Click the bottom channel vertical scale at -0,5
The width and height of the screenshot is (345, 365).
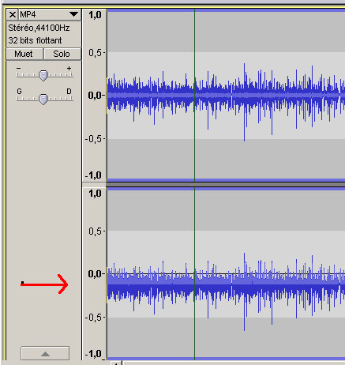coord(95,318)
